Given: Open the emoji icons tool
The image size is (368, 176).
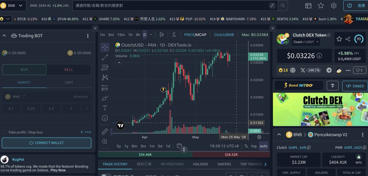Looking at the screenshot, I should (105, 118).
